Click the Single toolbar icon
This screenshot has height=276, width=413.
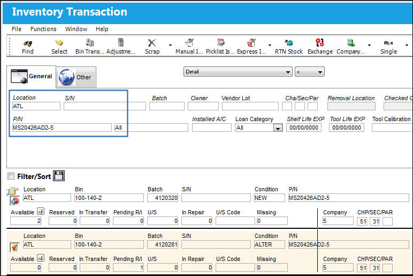pos(388,43)
